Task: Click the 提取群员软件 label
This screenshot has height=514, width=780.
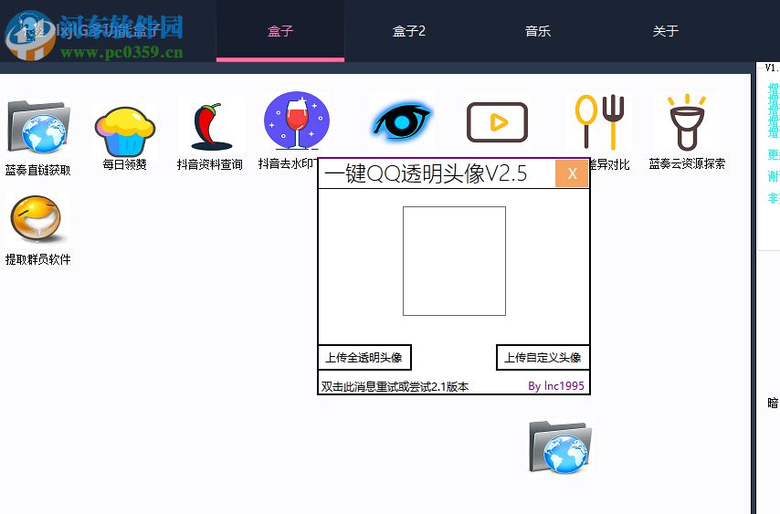Action: click(x=37, y=259)
